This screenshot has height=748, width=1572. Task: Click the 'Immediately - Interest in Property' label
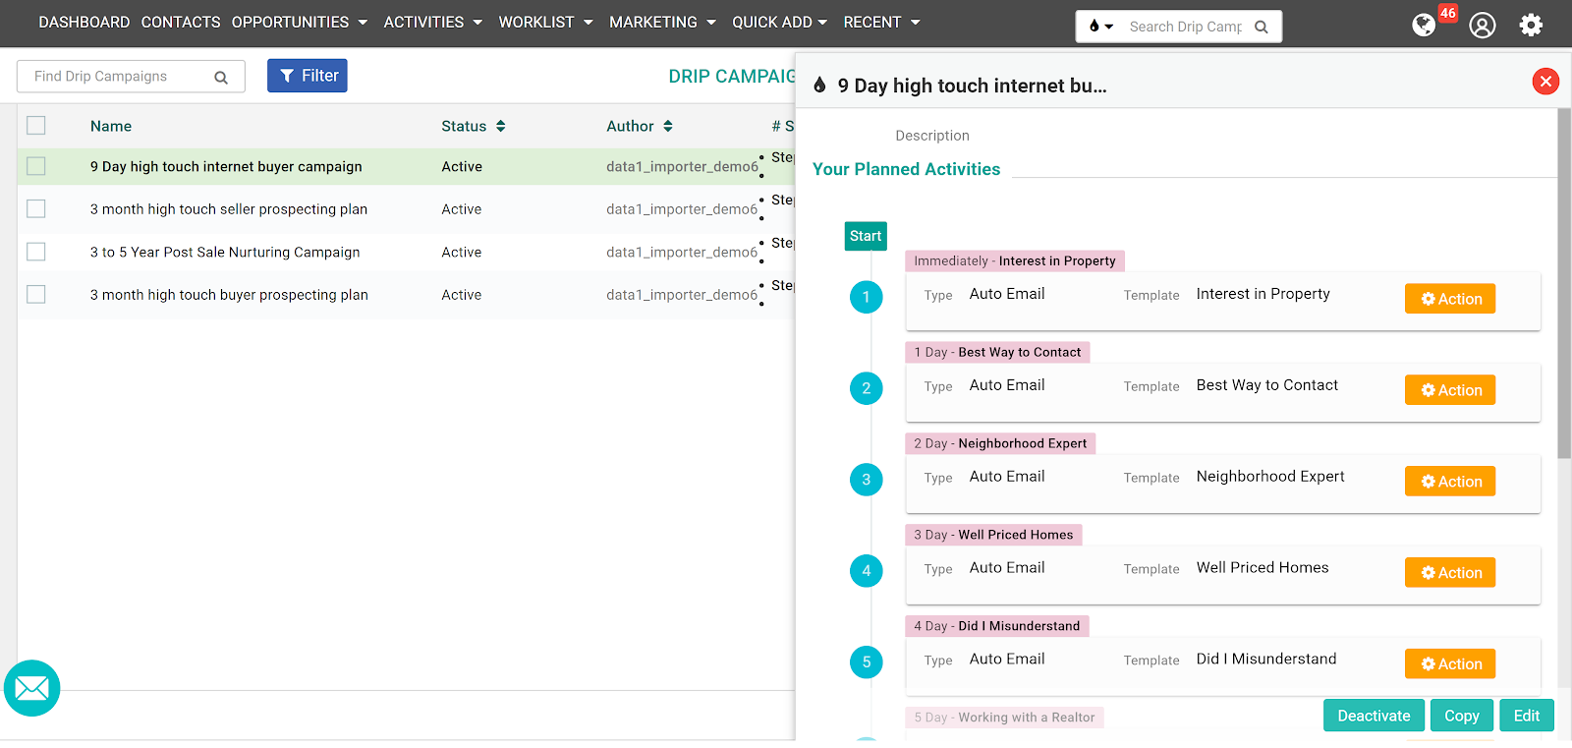point(1015,260)
